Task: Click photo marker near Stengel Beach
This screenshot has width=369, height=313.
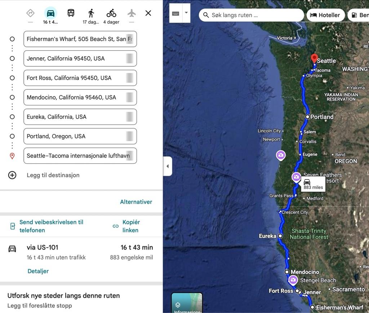Action: (x=293, y=280)
